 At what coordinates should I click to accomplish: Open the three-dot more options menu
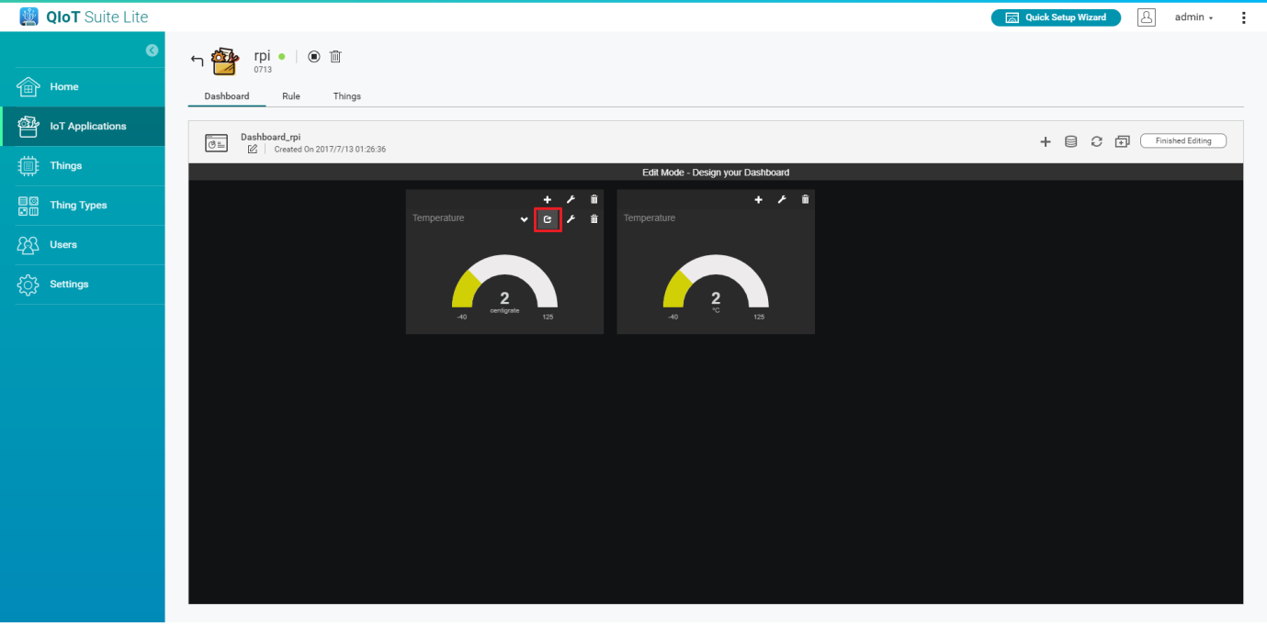click(x=1244, y=17)
